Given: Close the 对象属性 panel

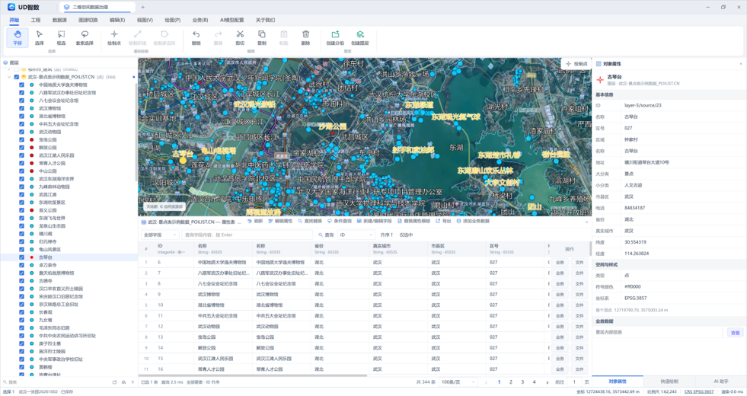Looking at the screenshot, I should (741, 64).
